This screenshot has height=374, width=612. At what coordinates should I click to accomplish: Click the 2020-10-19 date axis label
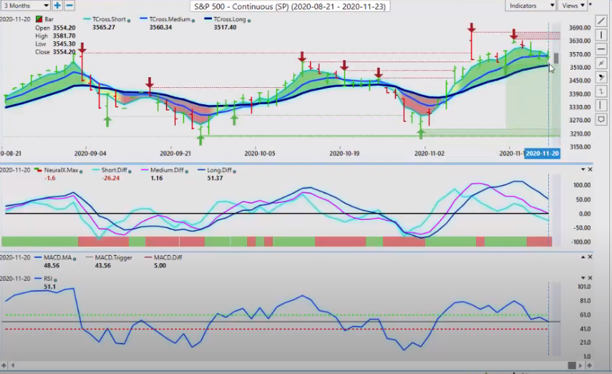tap(344, 154)
